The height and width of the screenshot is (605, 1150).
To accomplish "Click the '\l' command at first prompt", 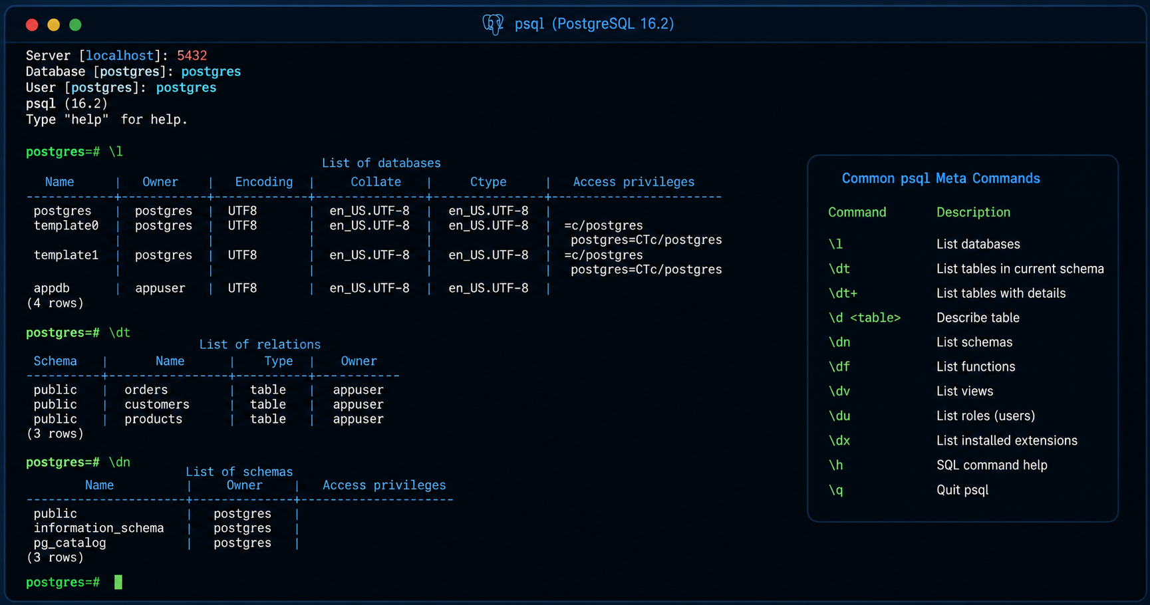I will 116,152.
